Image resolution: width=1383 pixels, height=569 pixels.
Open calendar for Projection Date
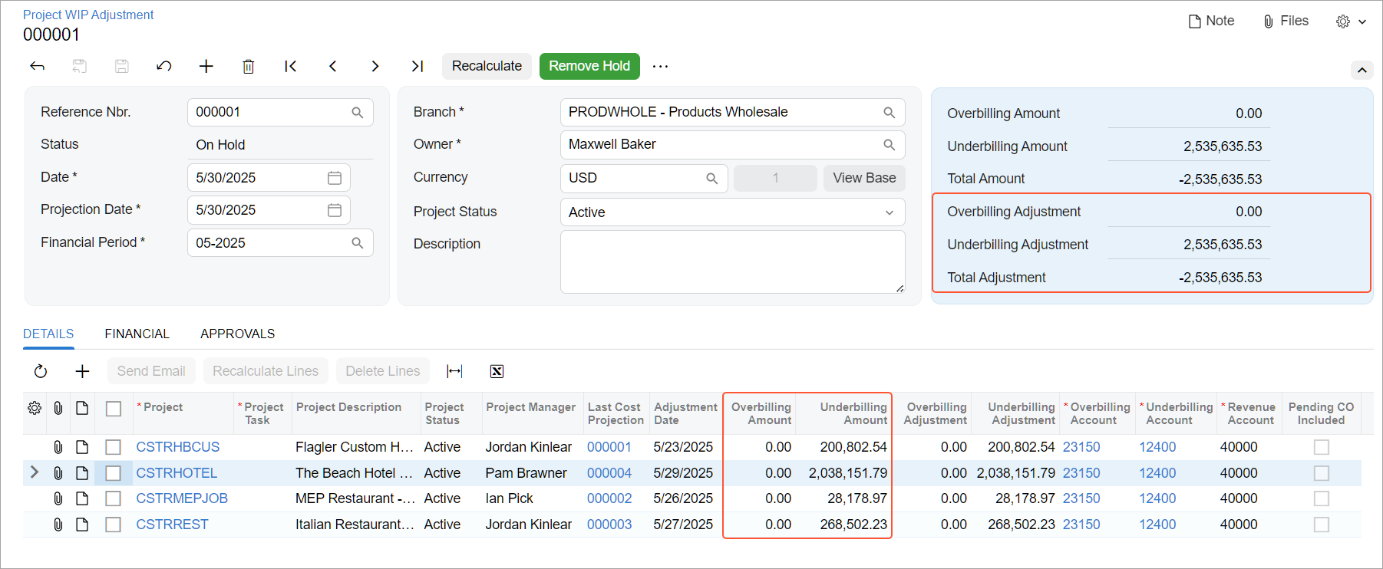click(335, 210)
